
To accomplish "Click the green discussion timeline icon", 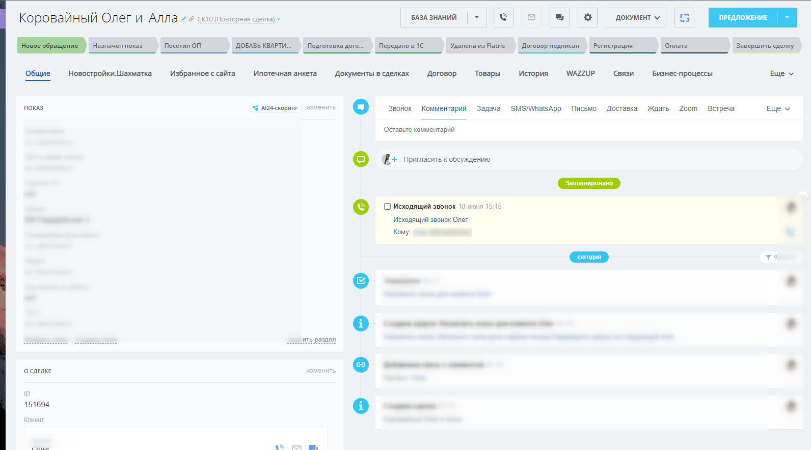I will [x=361, y=159].
